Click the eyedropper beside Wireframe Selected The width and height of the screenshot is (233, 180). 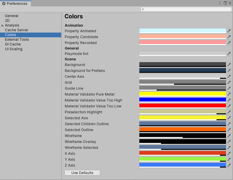(229, 147)
